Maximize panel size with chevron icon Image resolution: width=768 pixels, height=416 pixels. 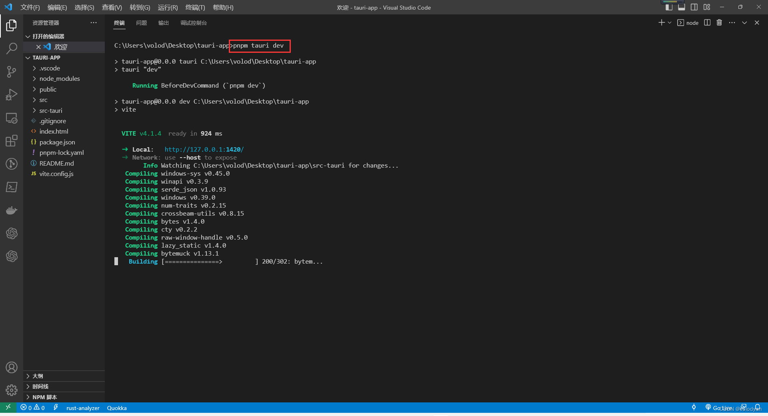744,23
